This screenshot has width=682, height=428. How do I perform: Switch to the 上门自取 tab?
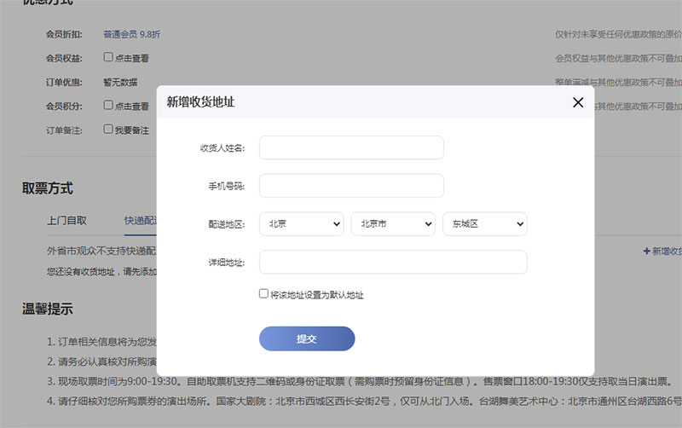(66, 220)
